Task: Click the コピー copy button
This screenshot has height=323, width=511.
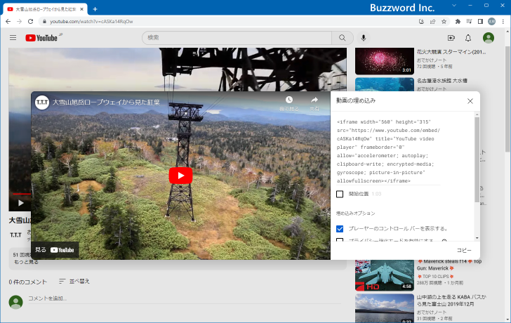Action: 464,250
